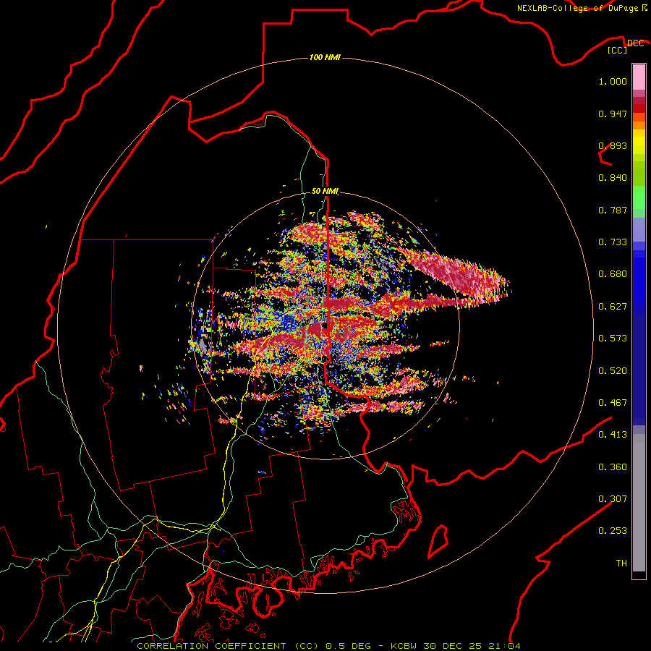This screenshot has width=651, height=651.
Task: Click the 0.253 value label on color scale
Action: 613,531
